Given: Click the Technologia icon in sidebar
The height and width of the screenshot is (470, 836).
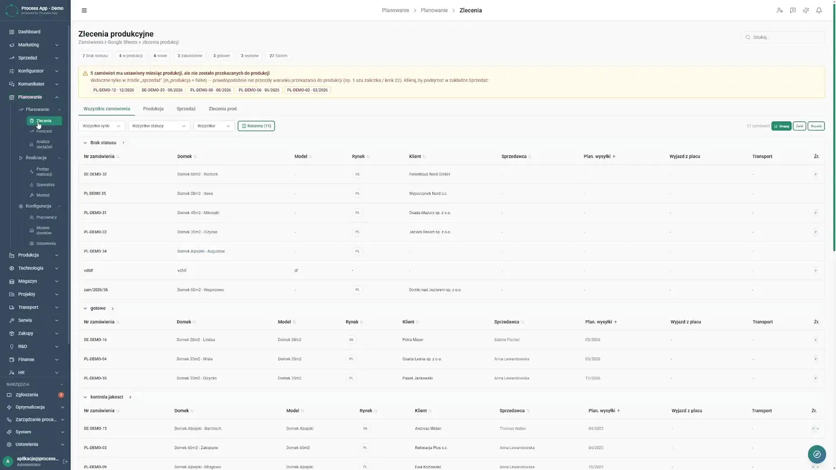Looking at the screenshot, I should click(12, 268).
